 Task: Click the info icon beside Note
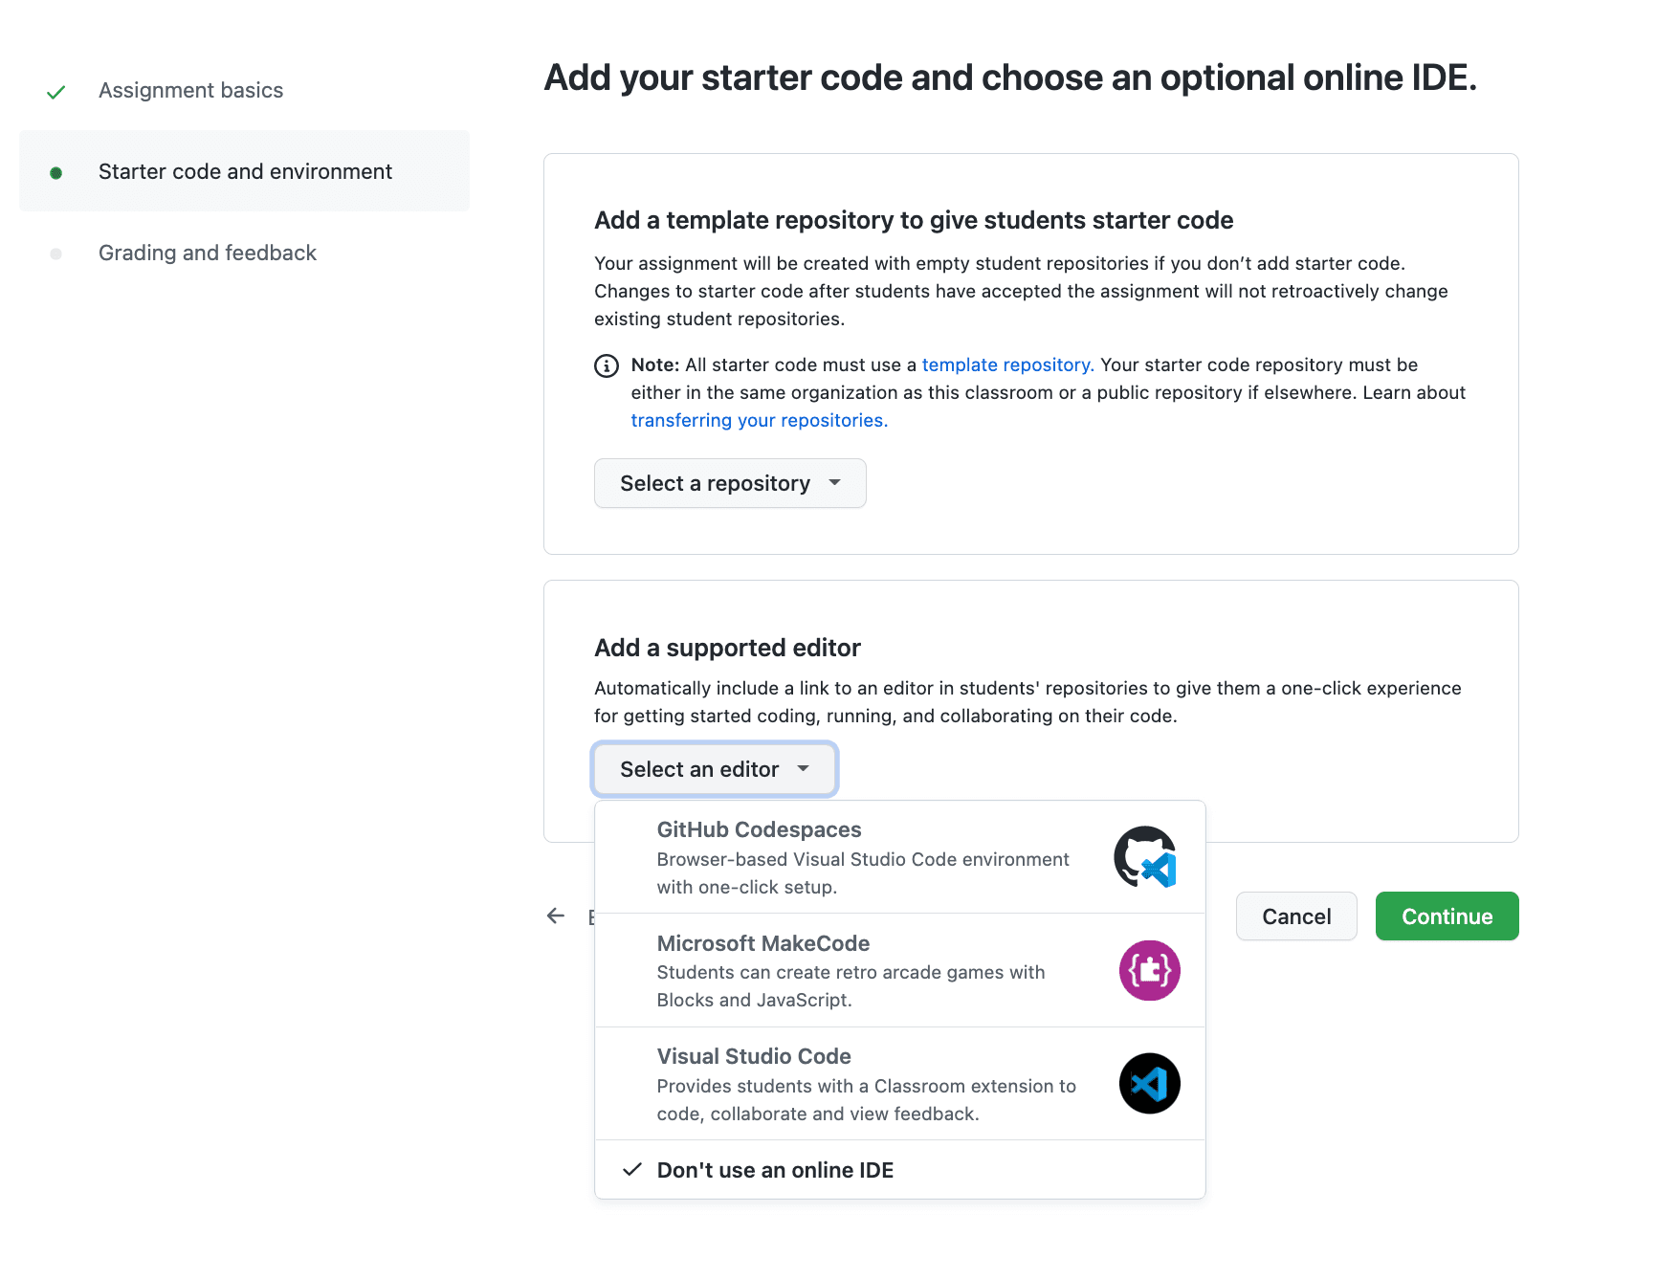(x=607, y=365)
